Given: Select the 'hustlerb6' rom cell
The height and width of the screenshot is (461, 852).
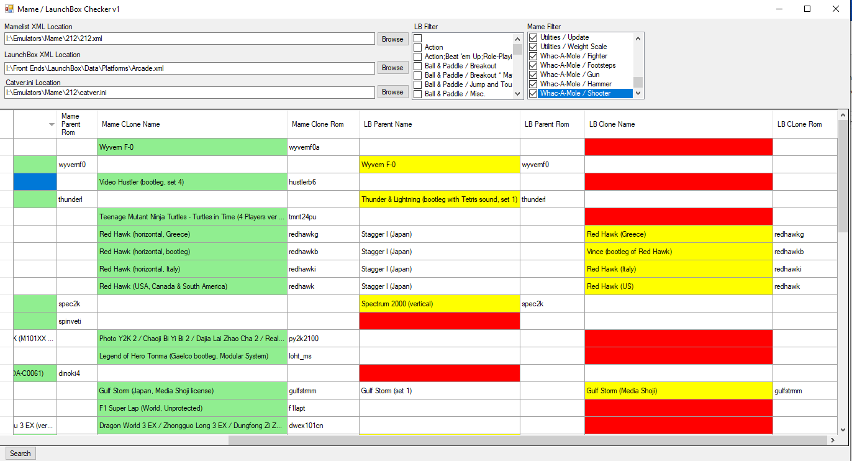Looking at the screenshot, I should (323, 182).
